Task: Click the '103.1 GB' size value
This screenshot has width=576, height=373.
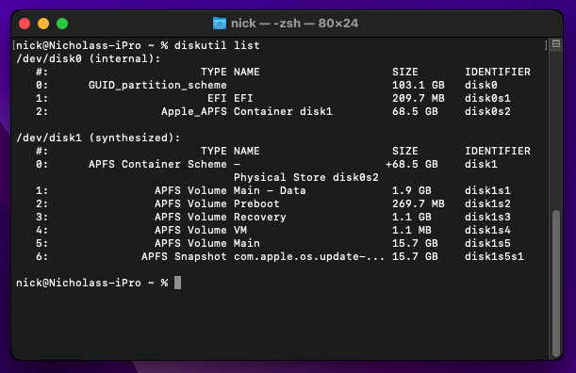Action: (x=418, y=85)
